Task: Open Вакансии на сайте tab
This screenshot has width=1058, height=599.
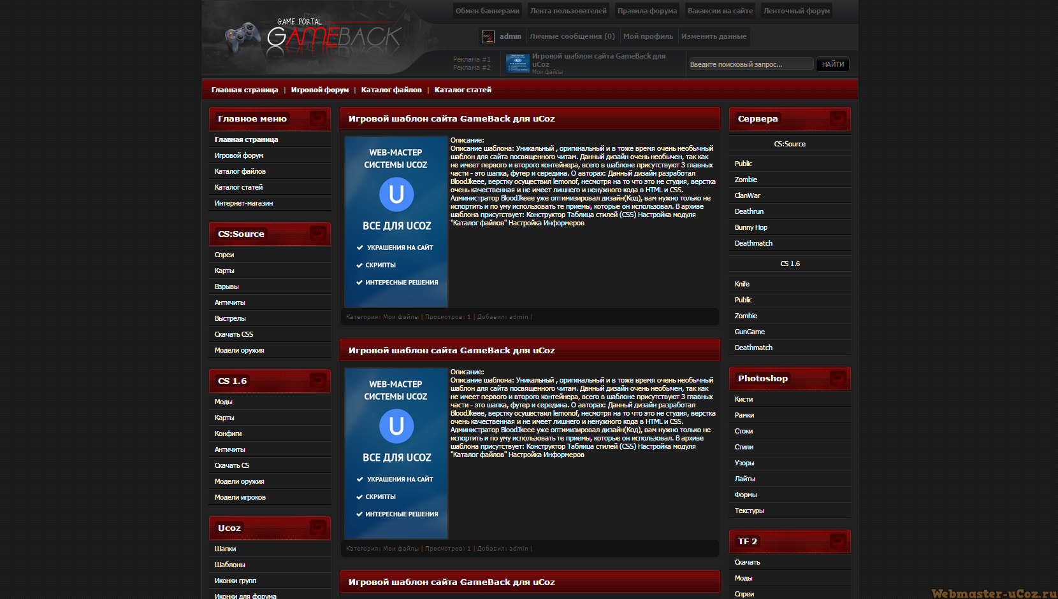Action: coord(720,11)
